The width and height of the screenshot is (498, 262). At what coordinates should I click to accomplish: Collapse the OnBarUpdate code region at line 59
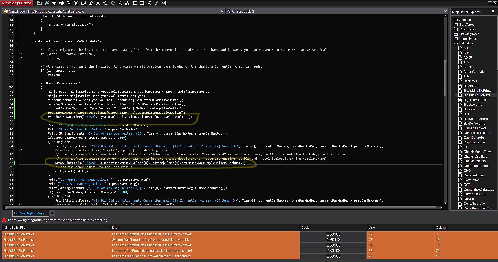coord(17,41)
